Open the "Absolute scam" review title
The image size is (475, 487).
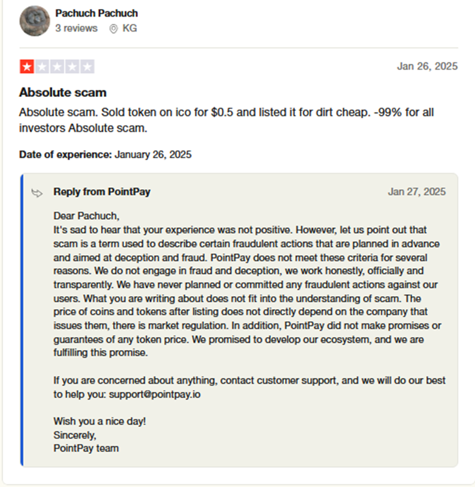tap(62, 93)
